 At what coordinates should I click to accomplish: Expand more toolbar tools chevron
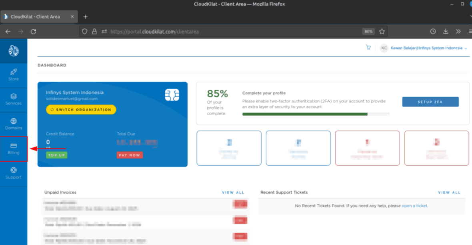point(458,31)
